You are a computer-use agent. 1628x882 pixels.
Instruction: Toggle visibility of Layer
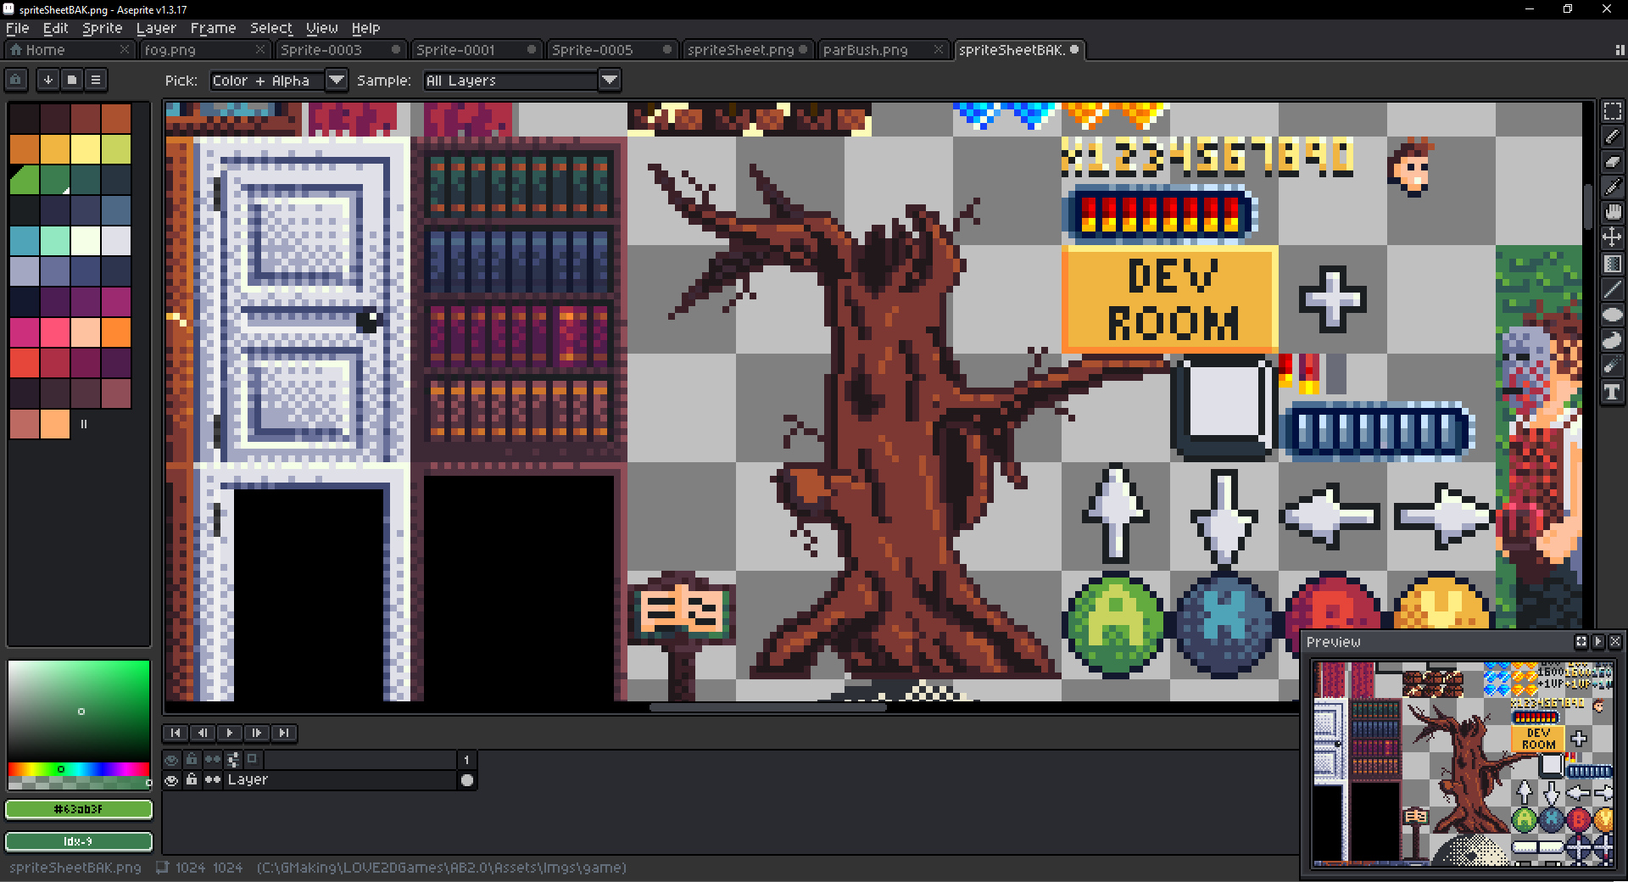click(x=171, y=780)
